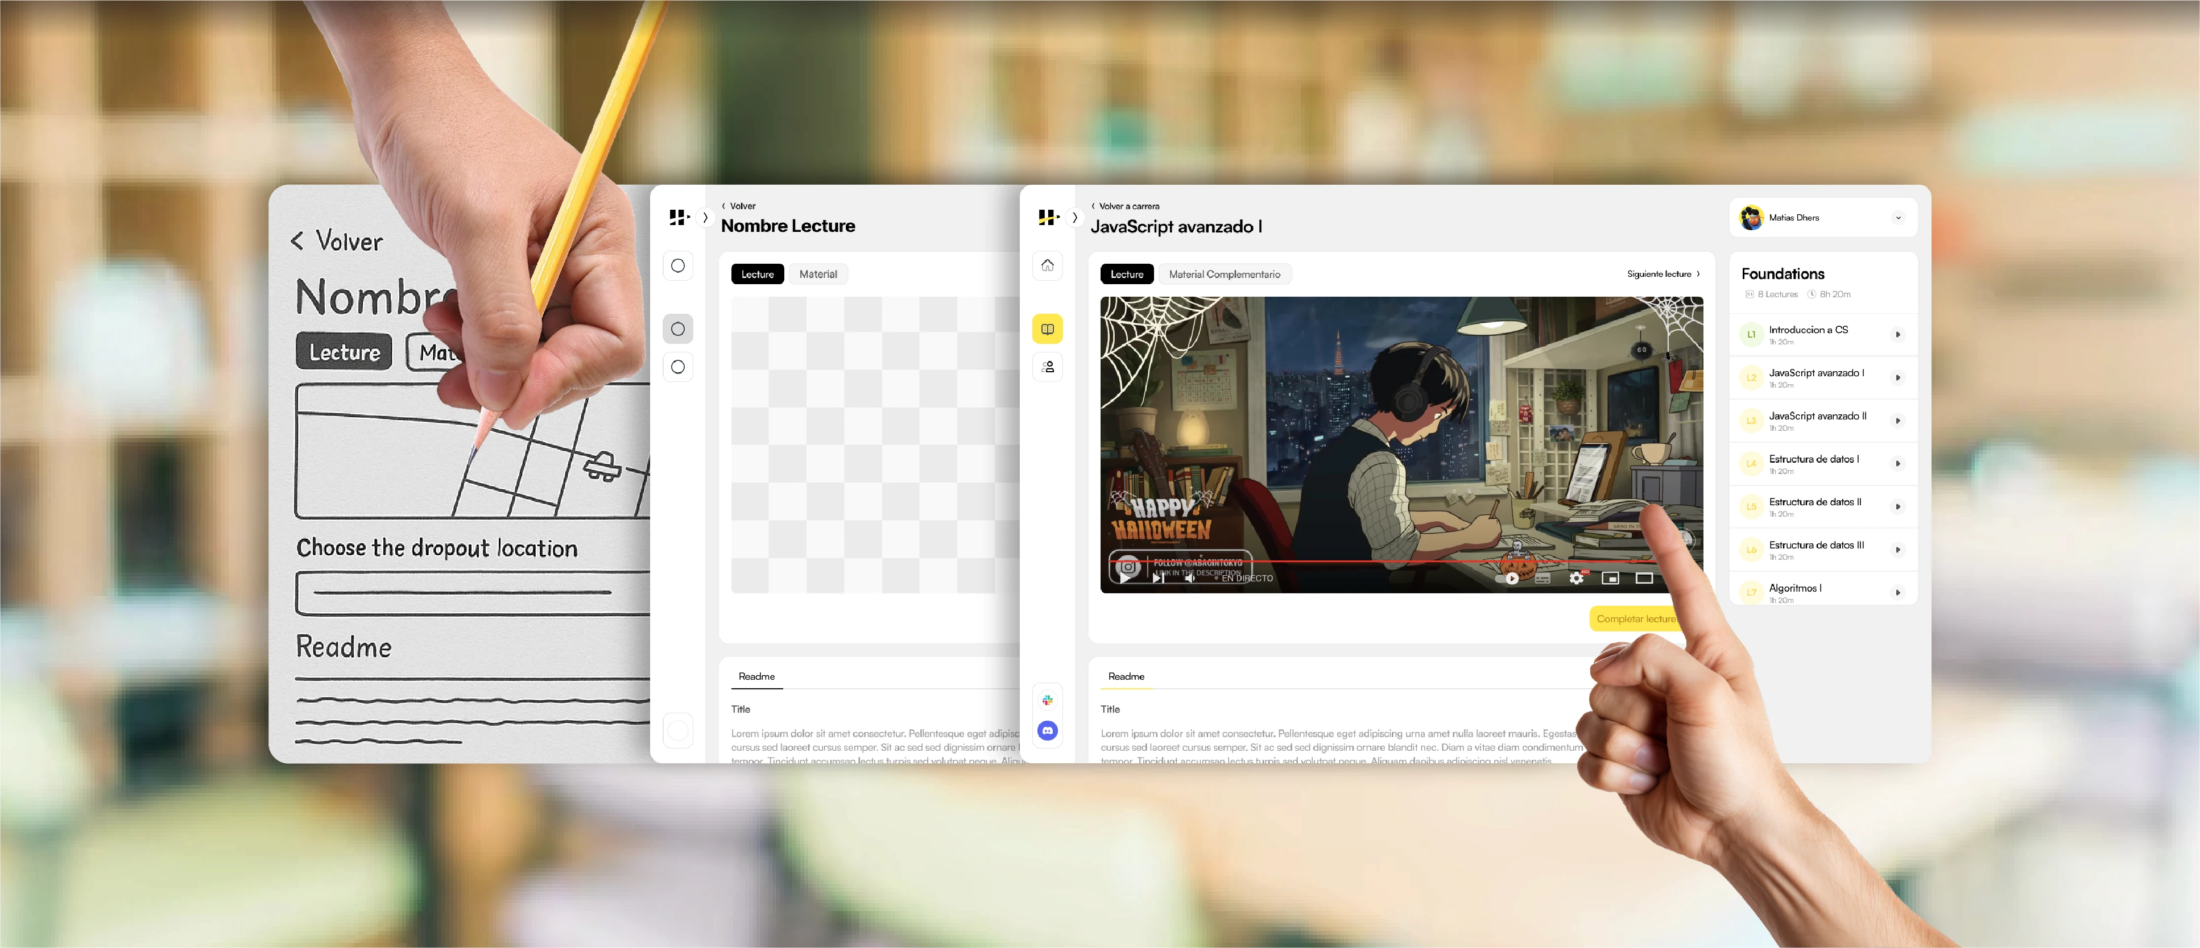The width and height of the screenshot is (2200, 948).
Task: Open the Material tab in the wireframe
Action: (818, 274)
